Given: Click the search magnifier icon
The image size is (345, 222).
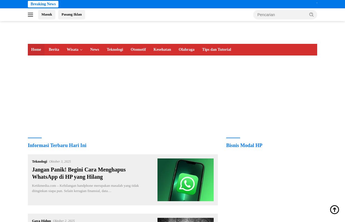Looking at the screenshot, I should [x=311, y=15].
